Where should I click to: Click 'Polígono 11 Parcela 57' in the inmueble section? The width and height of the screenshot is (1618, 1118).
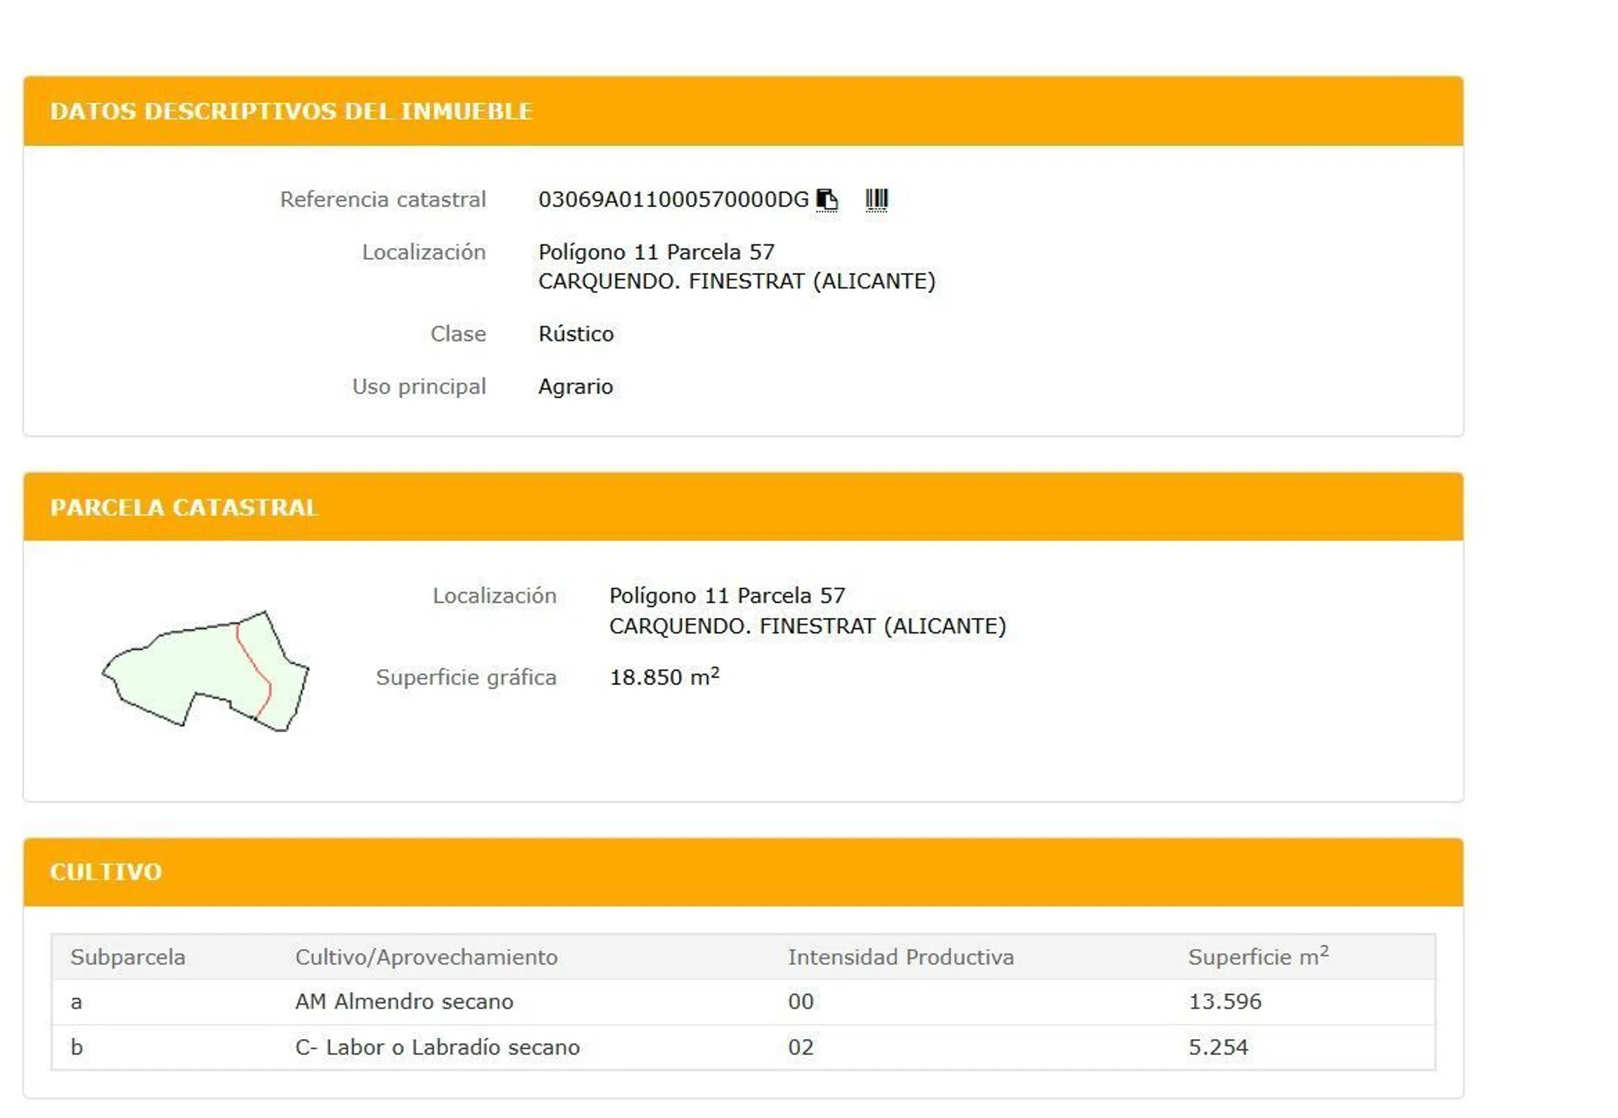[x=656, y=252]
